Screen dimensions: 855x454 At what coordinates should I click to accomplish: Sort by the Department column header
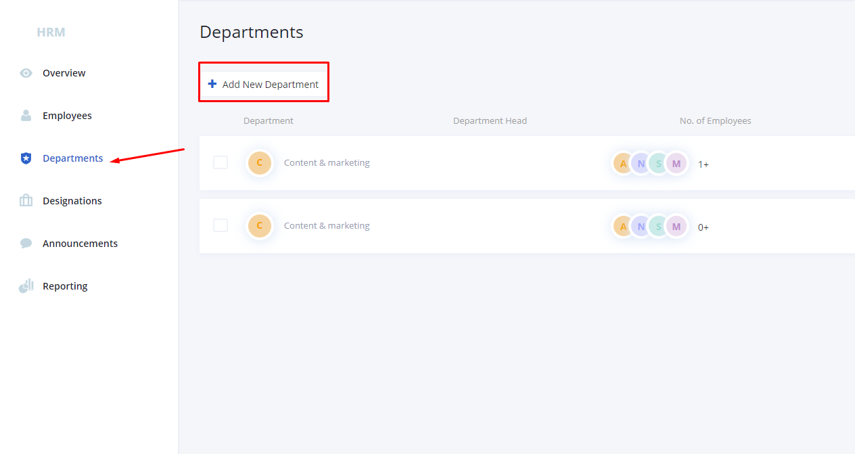pyautogui.click(x=268, y=120)
